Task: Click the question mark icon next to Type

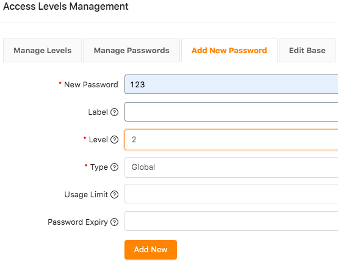Action: pos(114,167)
